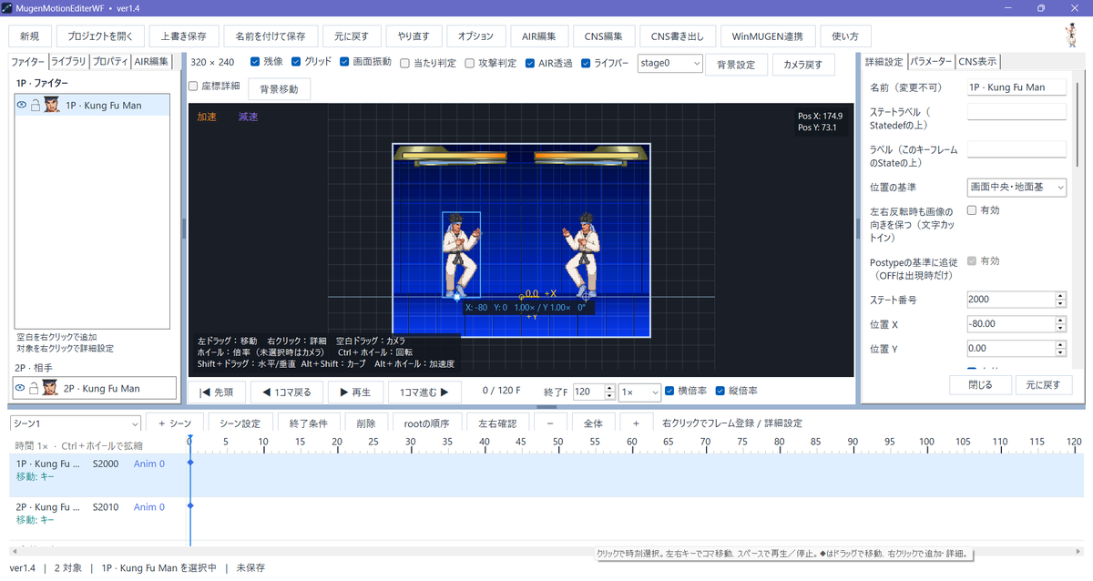Screen dimensions: 1093x581
Task: Save with the 上書き保存 button
Action: (x=183, y=36)
